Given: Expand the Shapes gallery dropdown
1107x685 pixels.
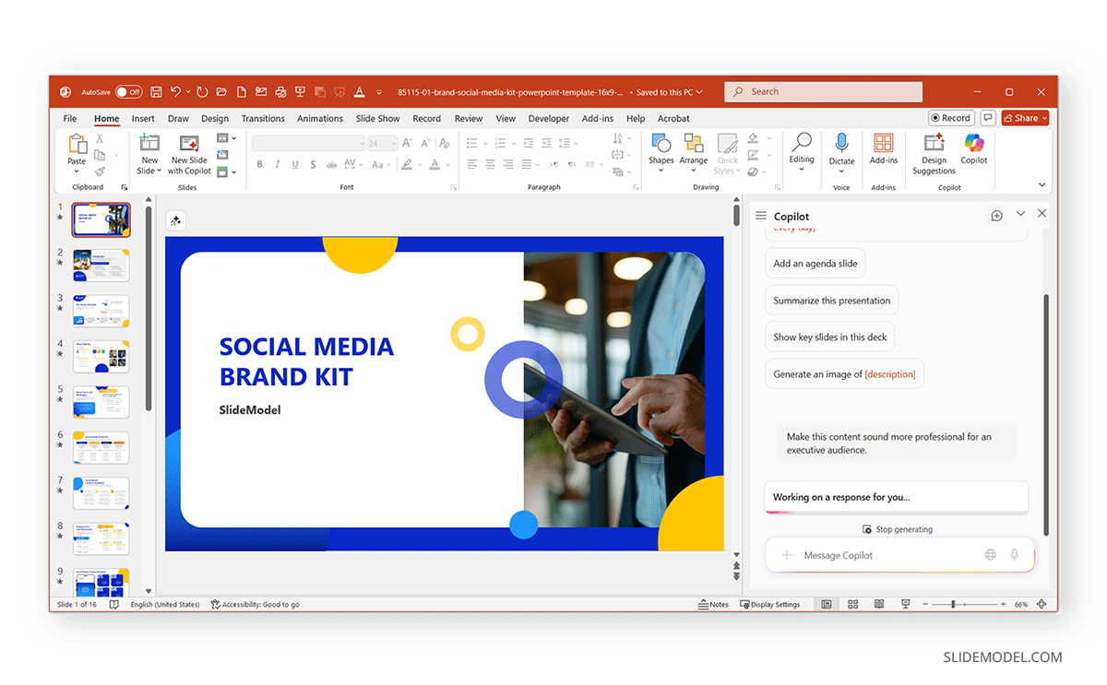Looking at the screenshot, I should [661, 171].
